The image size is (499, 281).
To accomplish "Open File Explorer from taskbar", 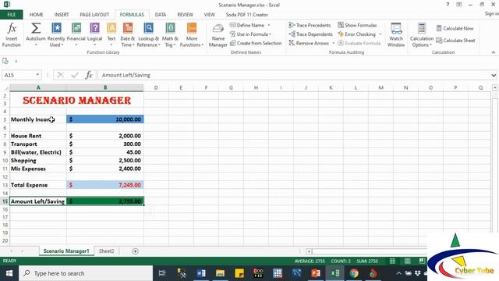I will click(220, 273).
